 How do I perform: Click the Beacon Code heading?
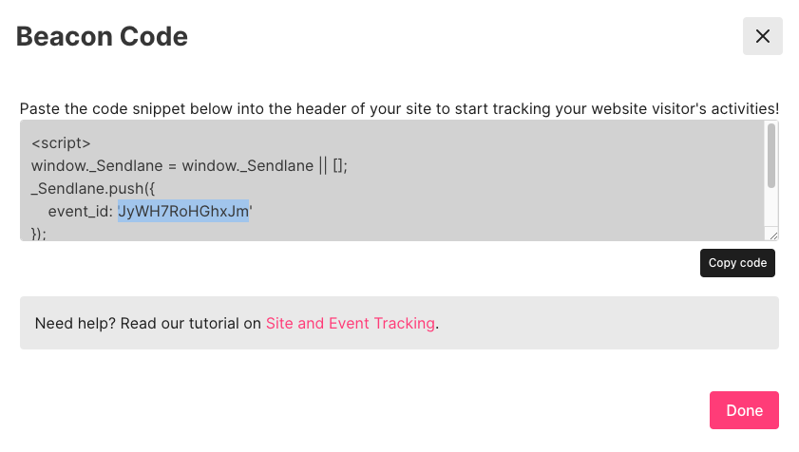[102, 37]
